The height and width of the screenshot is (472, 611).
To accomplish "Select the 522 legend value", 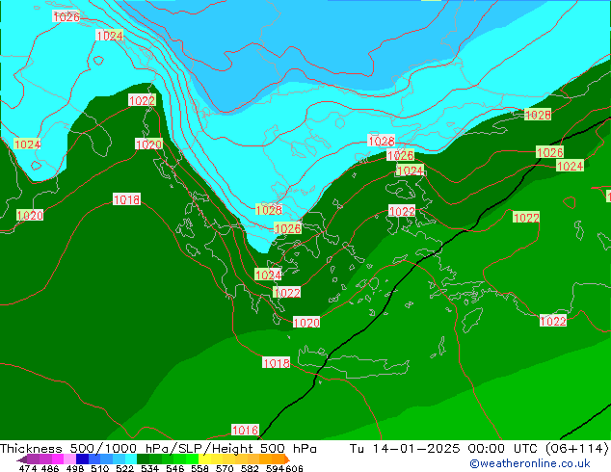I will [124, 468].
